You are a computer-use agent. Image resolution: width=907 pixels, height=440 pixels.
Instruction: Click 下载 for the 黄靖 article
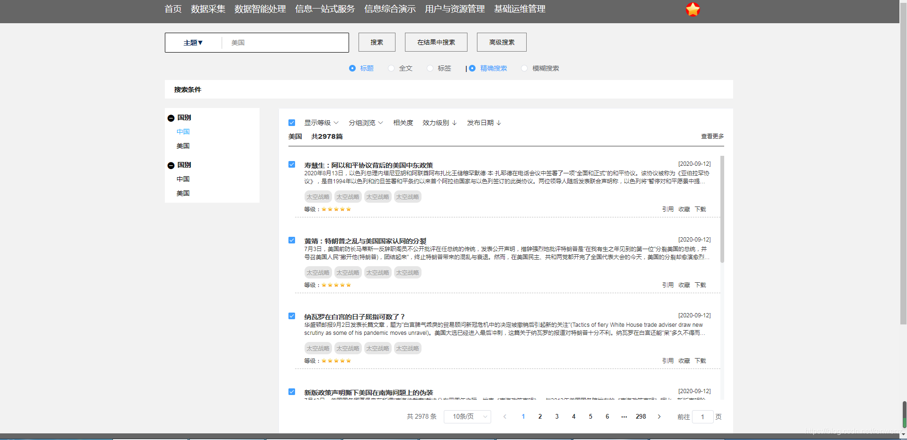(x=700, y=285)
